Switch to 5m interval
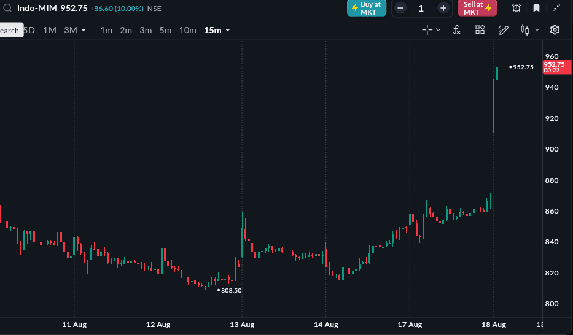Screen dimensions: 573x335 tap(166, 30)
